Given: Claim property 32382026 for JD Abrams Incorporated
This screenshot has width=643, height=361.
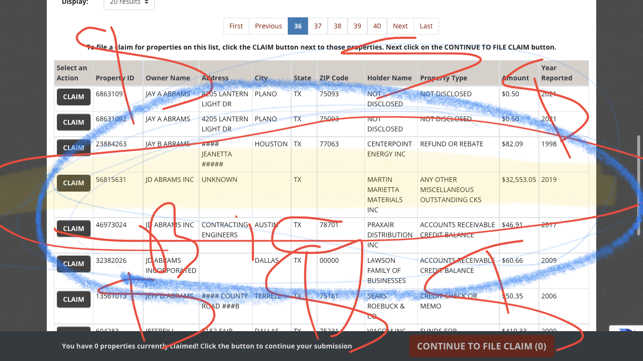Looking at the screenshot, I should (74, 264).
